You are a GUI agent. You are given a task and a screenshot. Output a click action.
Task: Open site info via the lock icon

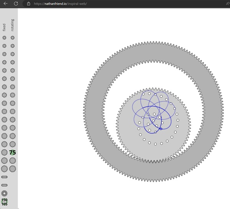point(29,4)
